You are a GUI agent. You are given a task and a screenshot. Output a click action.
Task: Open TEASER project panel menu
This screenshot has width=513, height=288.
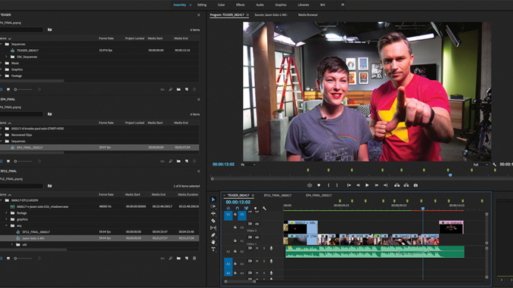(198, 15)
